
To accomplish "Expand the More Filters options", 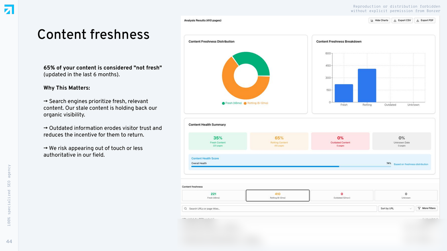I will [x=426, y=208].
